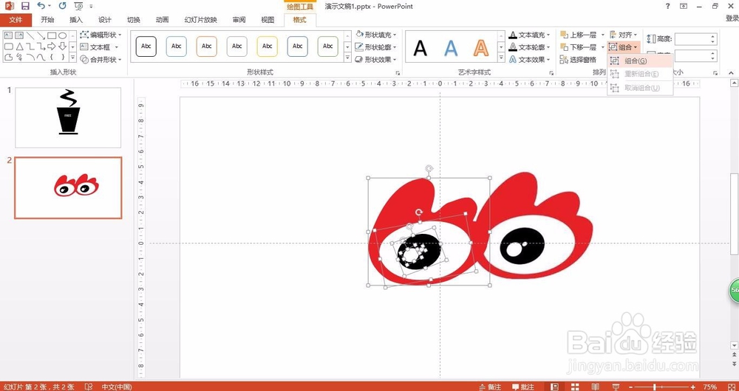Switch to Reading view
This screenshot has width=739, height=391.
pyautogui.click(x=596, y=387)
